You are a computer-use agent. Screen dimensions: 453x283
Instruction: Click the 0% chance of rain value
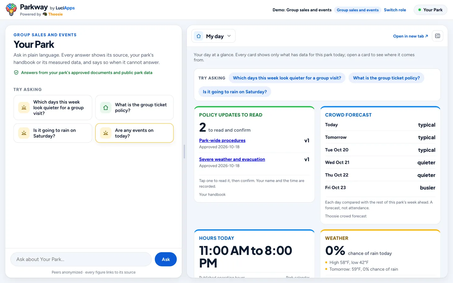click(x=335, y=251)
